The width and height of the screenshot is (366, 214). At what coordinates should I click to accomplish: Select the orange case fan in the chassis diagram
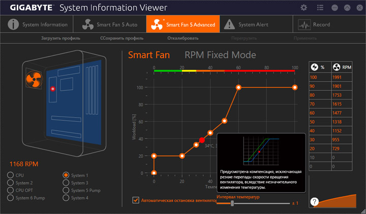(34, 80)
